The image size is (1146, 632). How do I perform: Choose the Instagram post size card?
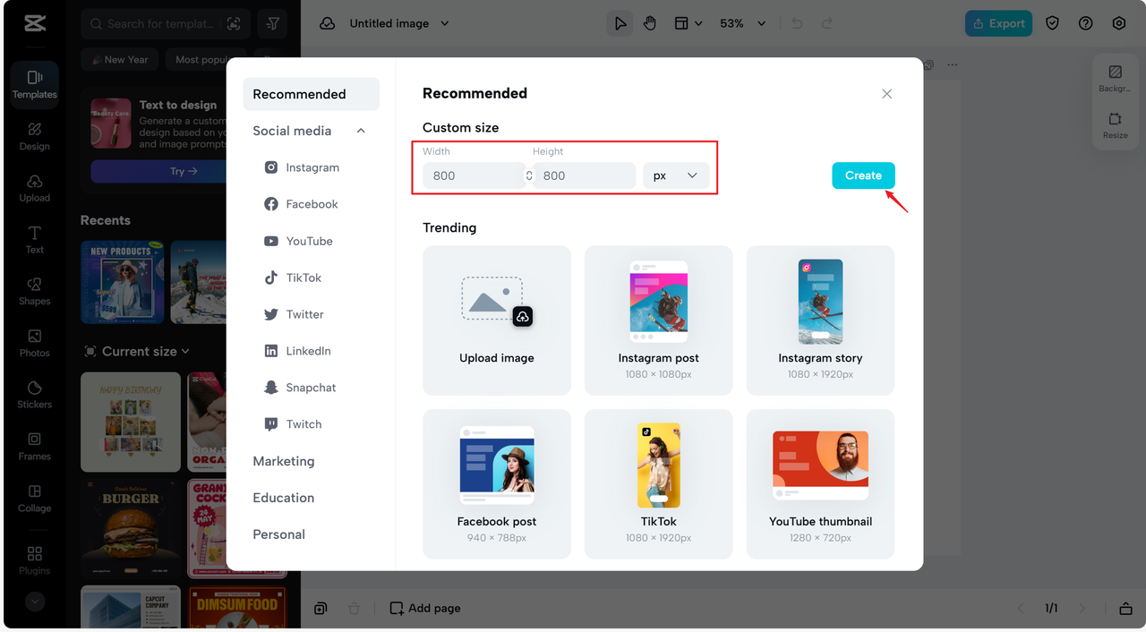(x=659, y=320)
